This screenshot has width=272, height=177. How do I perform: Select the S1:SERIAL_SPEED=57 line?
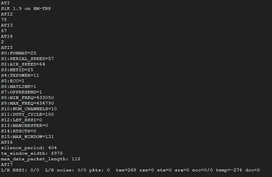[x=27, y=59]
